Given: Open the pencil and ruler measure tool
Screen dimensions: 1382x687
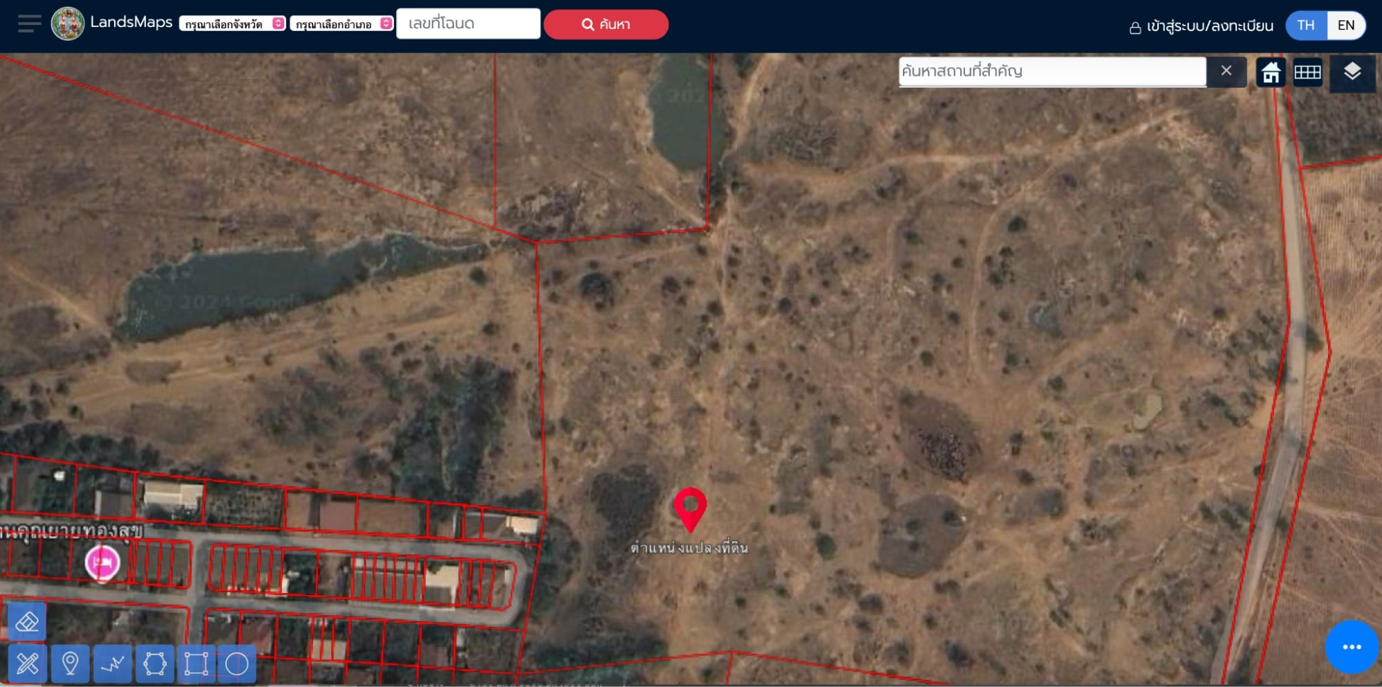Looking at the screenshot, I should [x=28, y=664].
